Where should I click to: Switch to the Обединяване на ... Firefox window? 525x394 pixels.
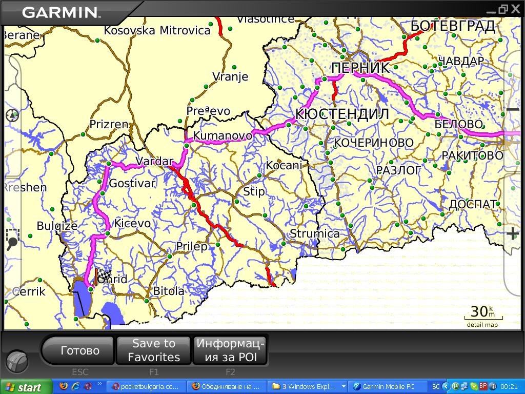(x=227, y=387)
